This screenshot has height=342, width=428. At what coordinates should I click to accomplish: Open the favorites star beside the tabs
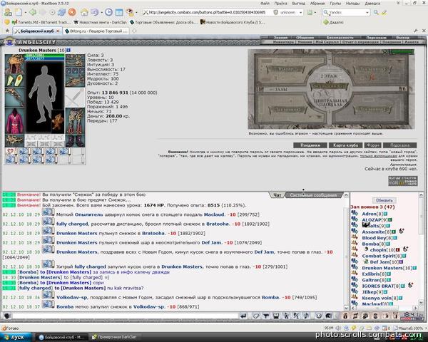tap(7, 31)
